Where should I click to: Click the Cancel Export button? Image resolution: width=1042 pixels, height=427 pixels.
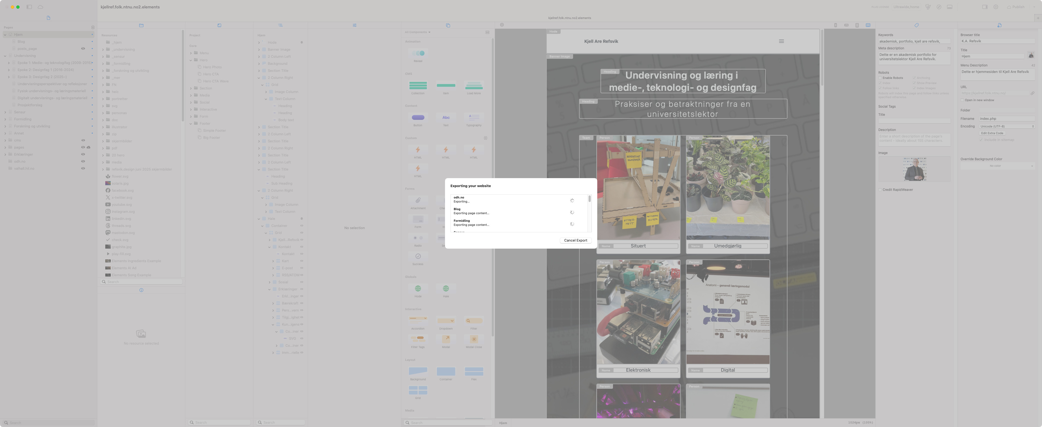(575, 240)
